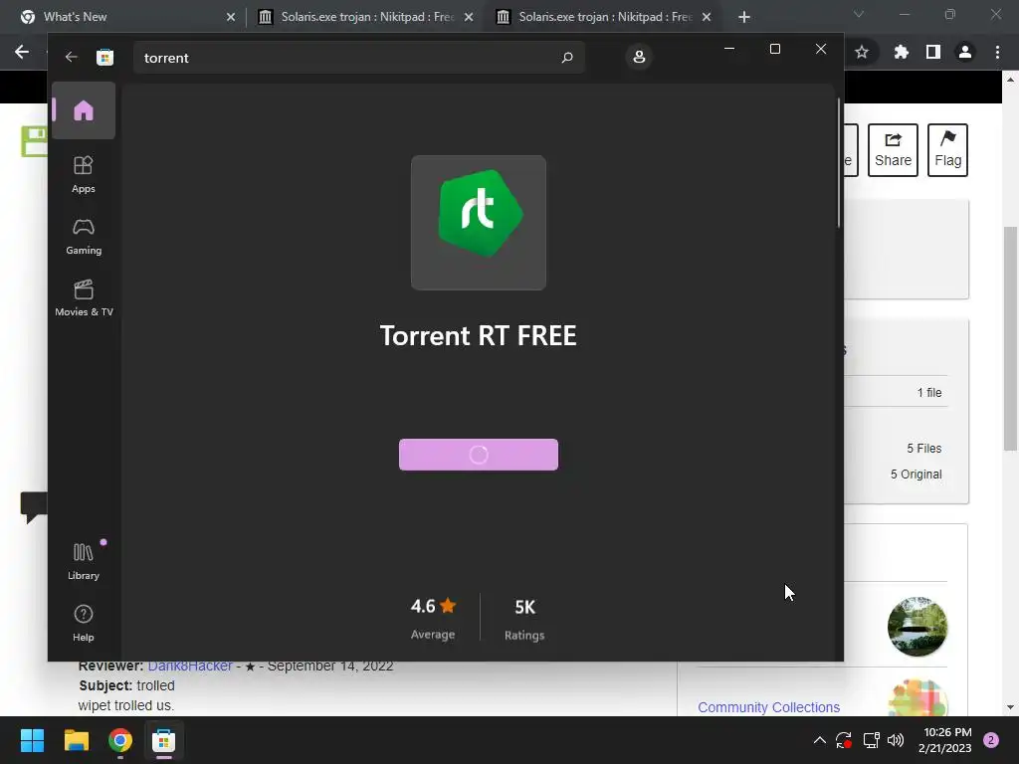This screenshot has height=764, width=1019.
Task: Click the network icon in tray
Action: coord(871,740)
